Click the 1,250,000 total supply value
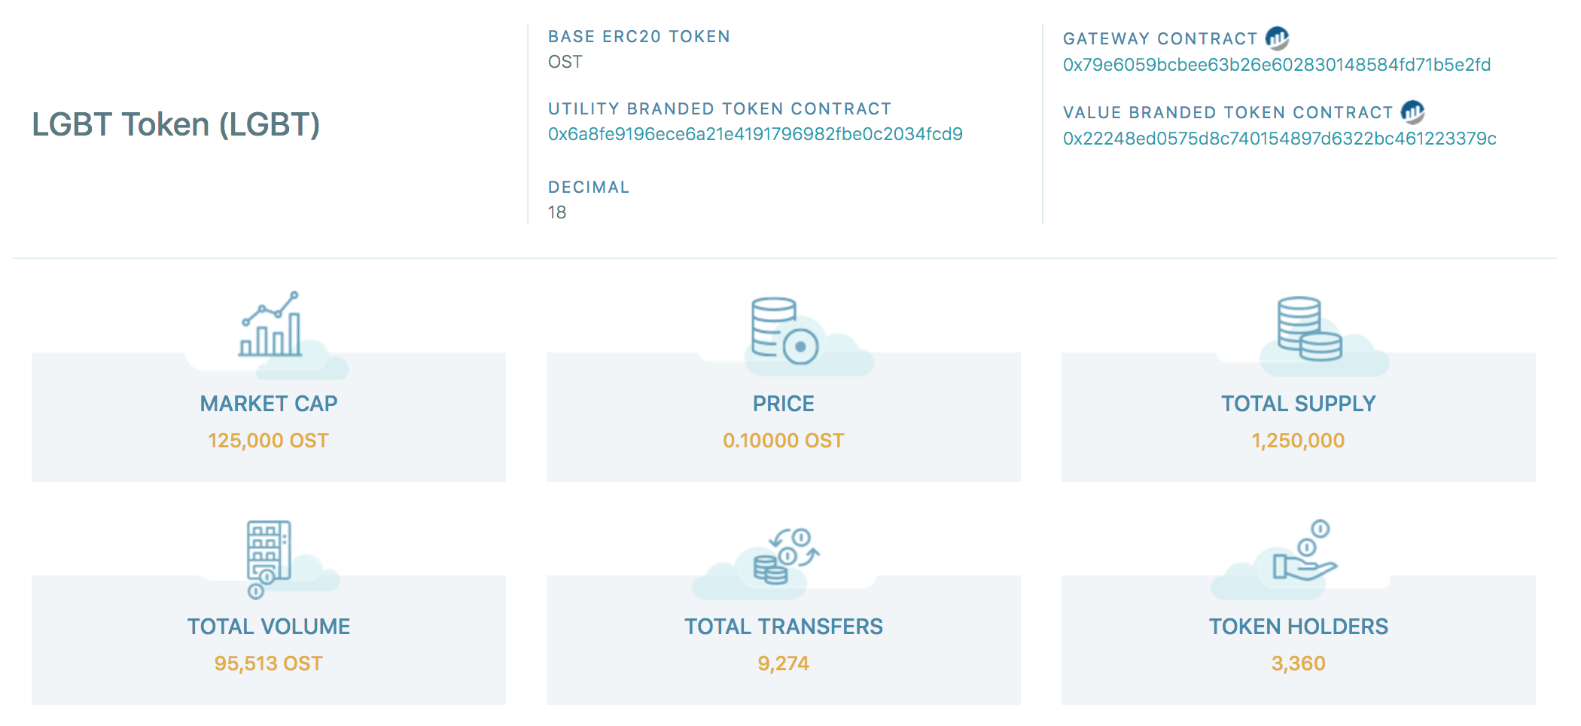Viewport: 1581px width, 726px height. 1299,441
